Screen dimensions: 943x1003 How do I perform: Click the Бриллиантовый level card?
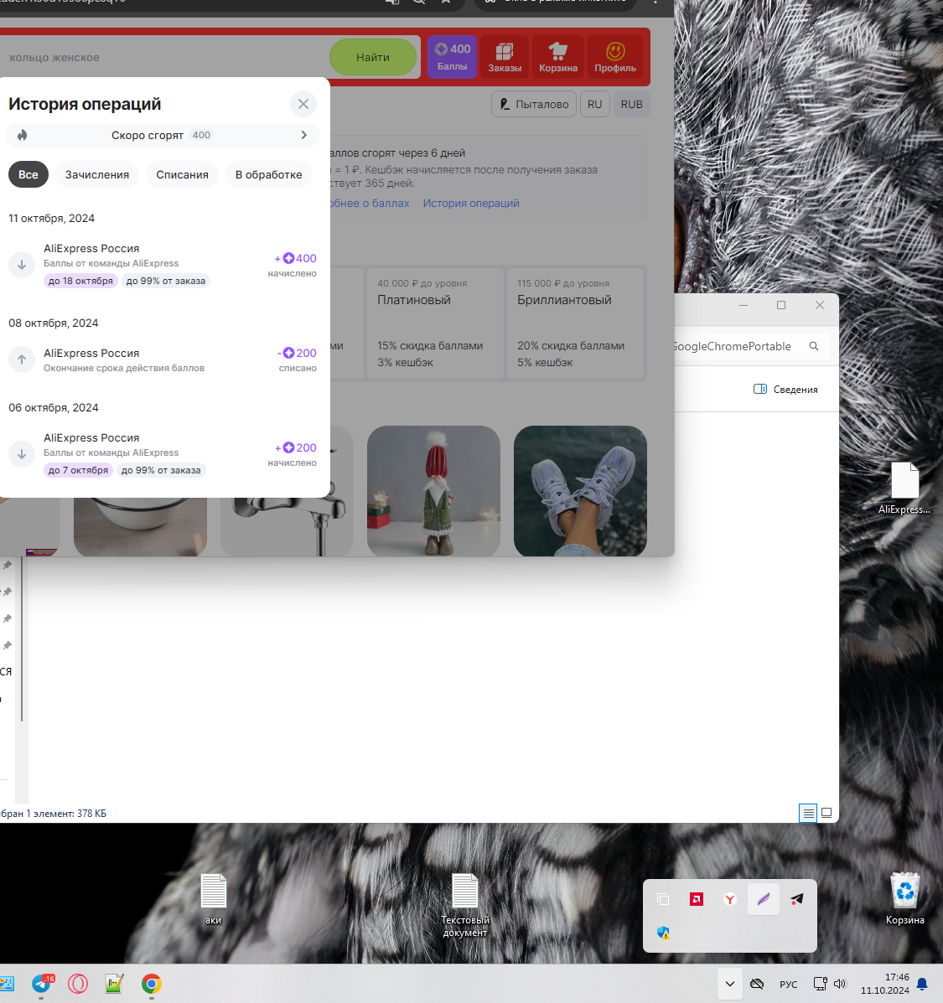click(x=576, y=323)
